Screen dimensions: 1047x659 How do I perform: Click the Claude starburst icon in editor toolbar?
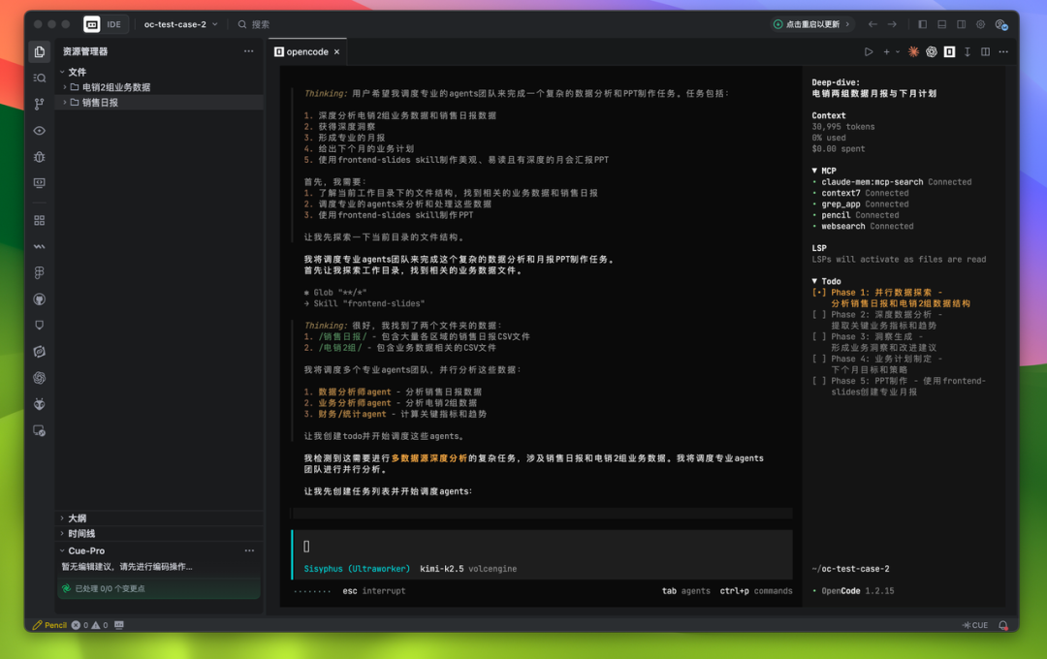[x=913, y=51]
